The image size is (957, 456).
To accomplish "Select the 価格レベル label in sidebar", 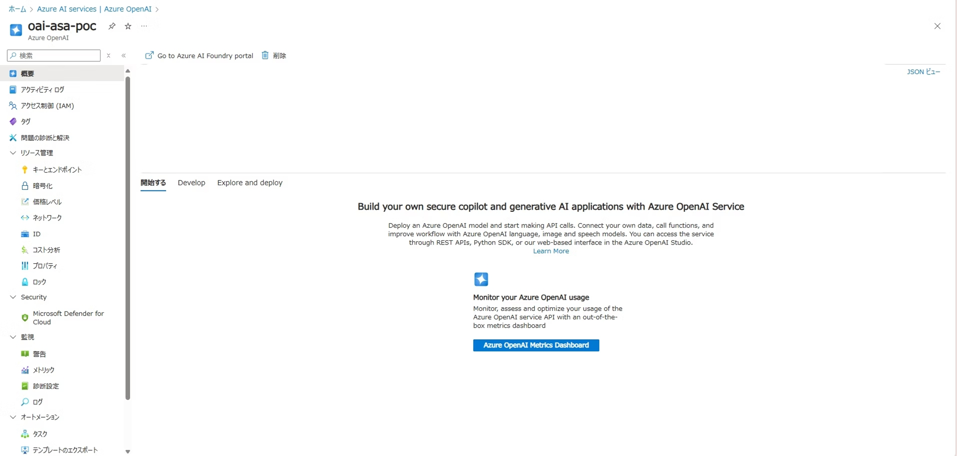I will click(47, 202).
